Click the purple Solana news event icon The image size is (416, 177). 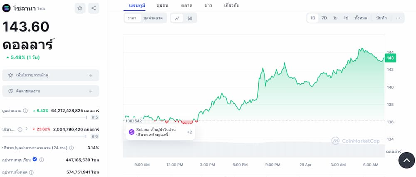click(x=131, y=132)
